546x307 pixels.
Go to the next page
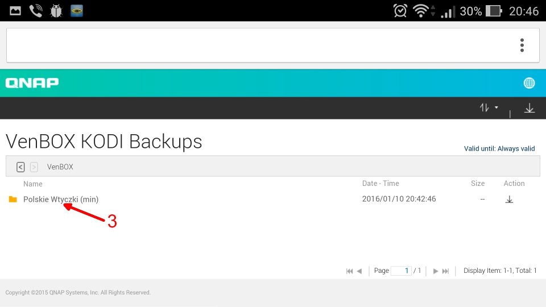[x=436, y=271]
